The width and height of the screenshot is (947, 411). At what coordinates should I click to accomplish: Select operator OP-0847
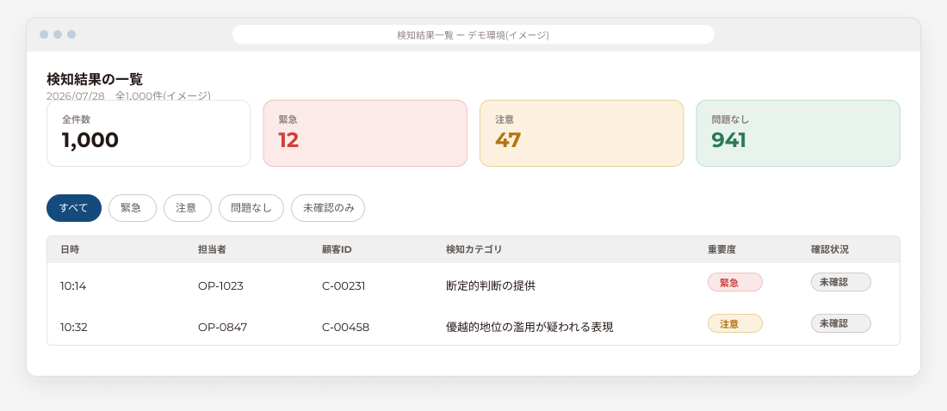click(223, 327)
